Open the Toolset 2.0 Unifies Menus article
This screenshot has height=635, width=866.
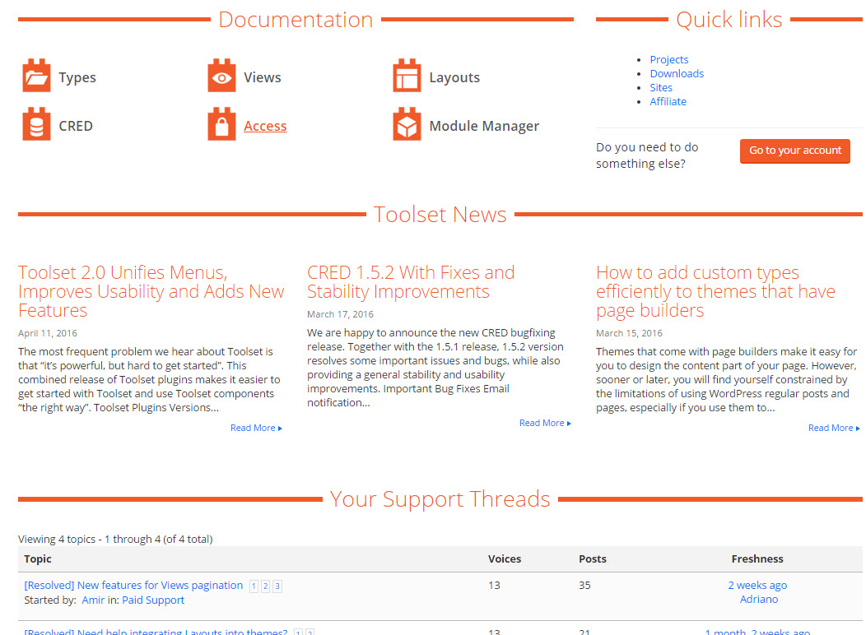click(151, 291)
